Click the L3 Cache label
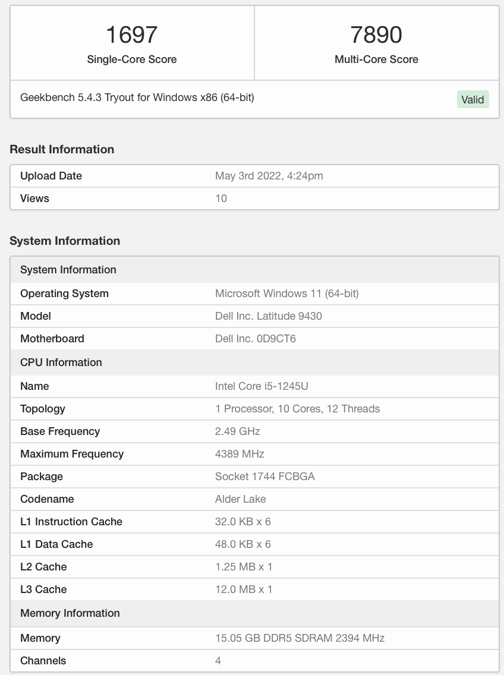Viewport: 504px width, 675px height. pyautogui.click(x=43, y=589)
